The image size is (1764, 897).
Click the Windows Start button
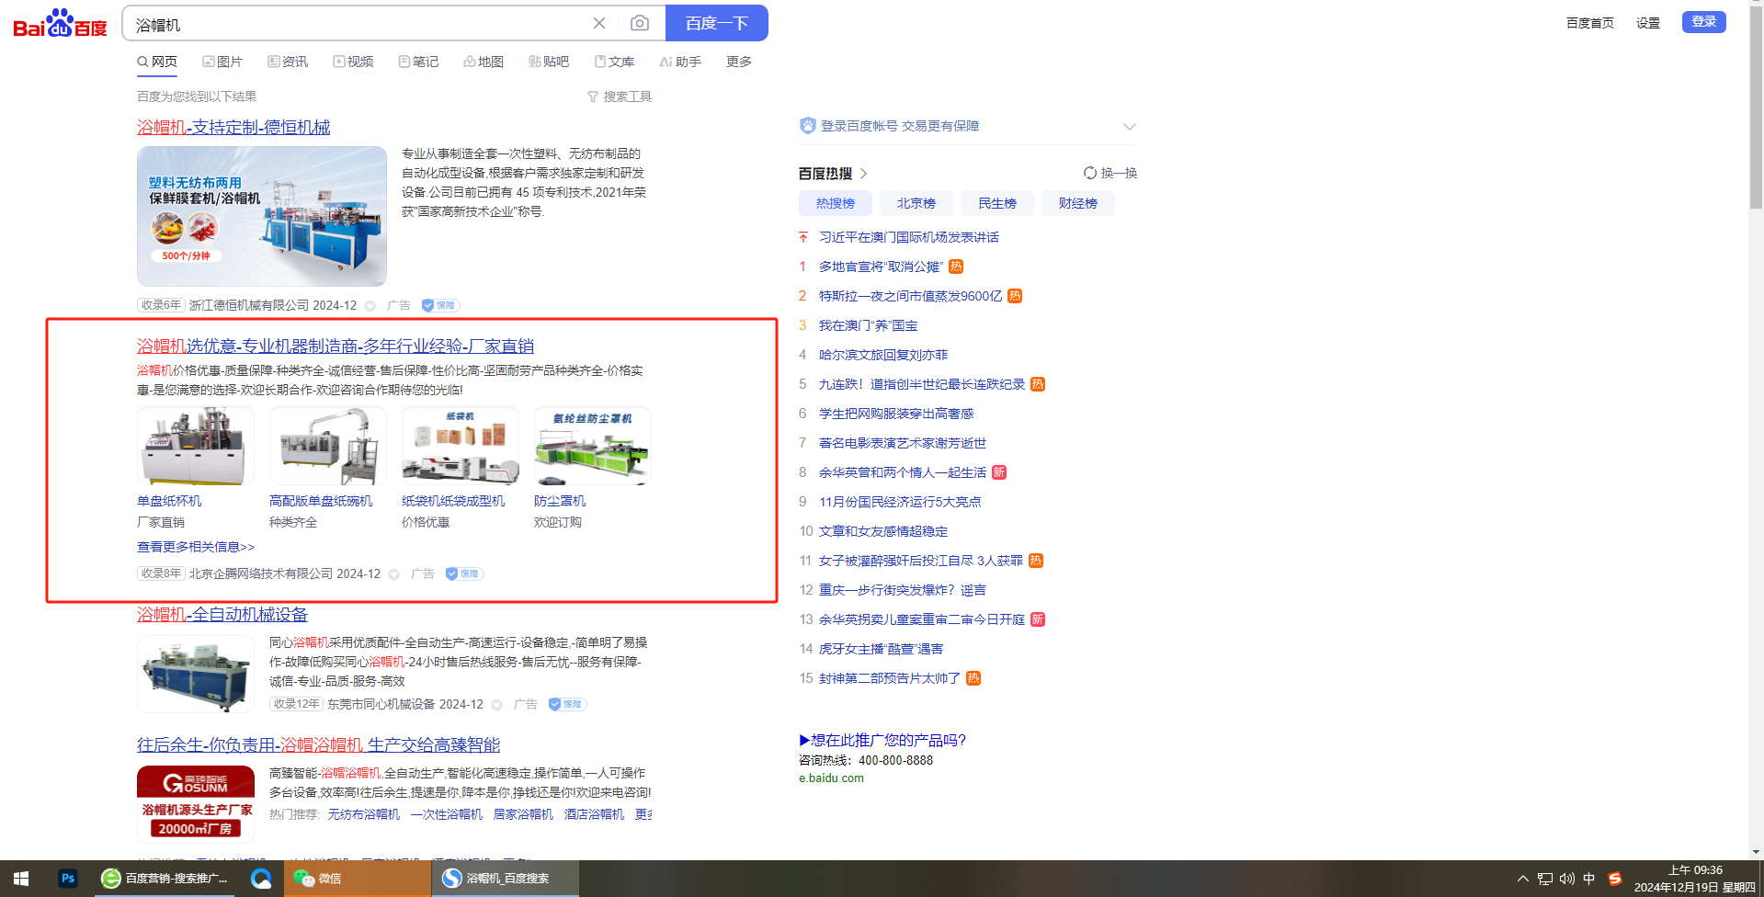click(x=21, y=879)
